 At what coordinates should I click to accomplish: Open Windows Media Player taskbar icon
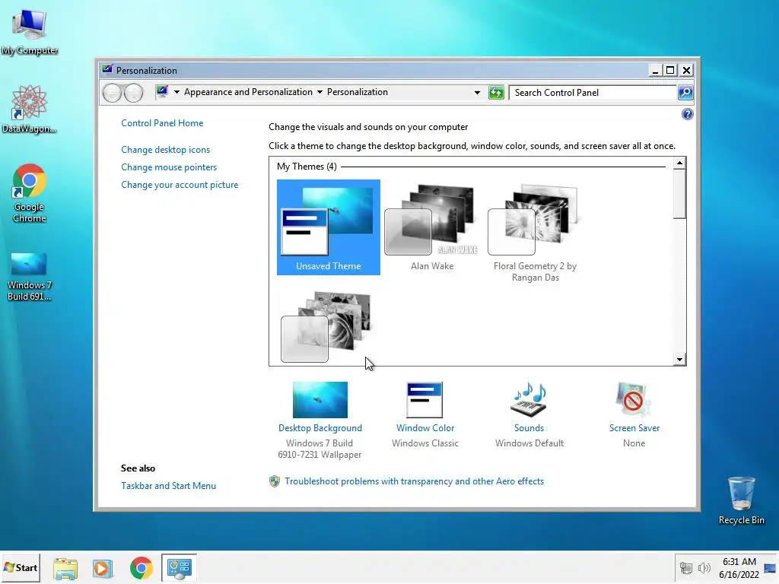coord(103,568)
